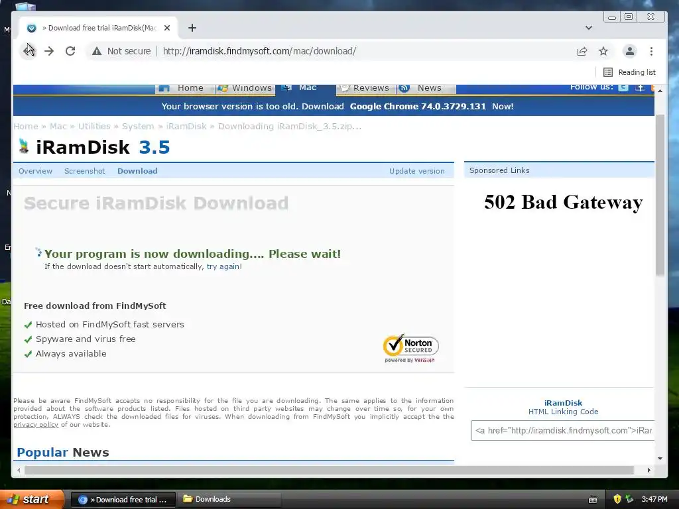Open the News navigation tab

click(426, 88)
